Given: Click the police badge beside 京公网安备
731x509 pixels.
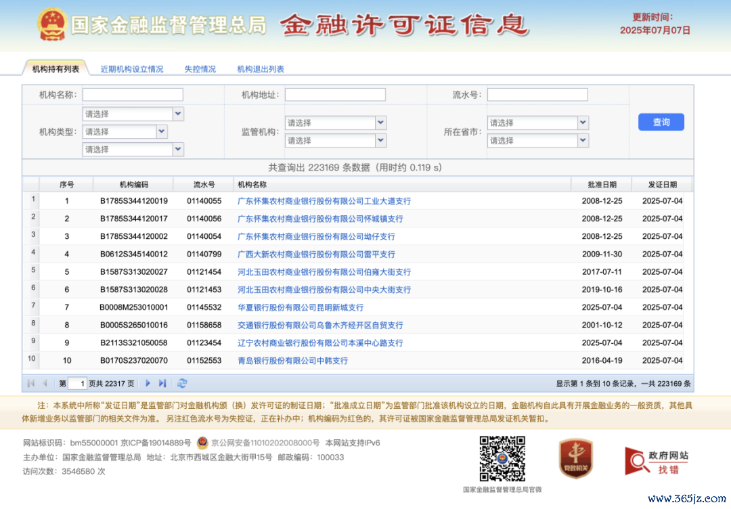Looking at the screenshot, I should 202,443.
